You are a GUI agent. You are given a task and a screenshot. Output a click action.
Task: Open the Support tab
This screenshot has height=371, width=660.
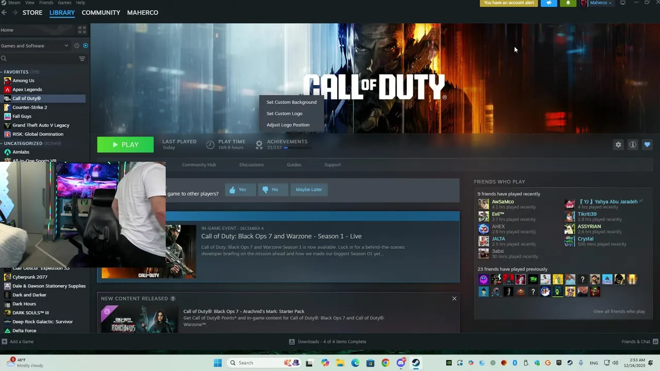coord(333,165)
